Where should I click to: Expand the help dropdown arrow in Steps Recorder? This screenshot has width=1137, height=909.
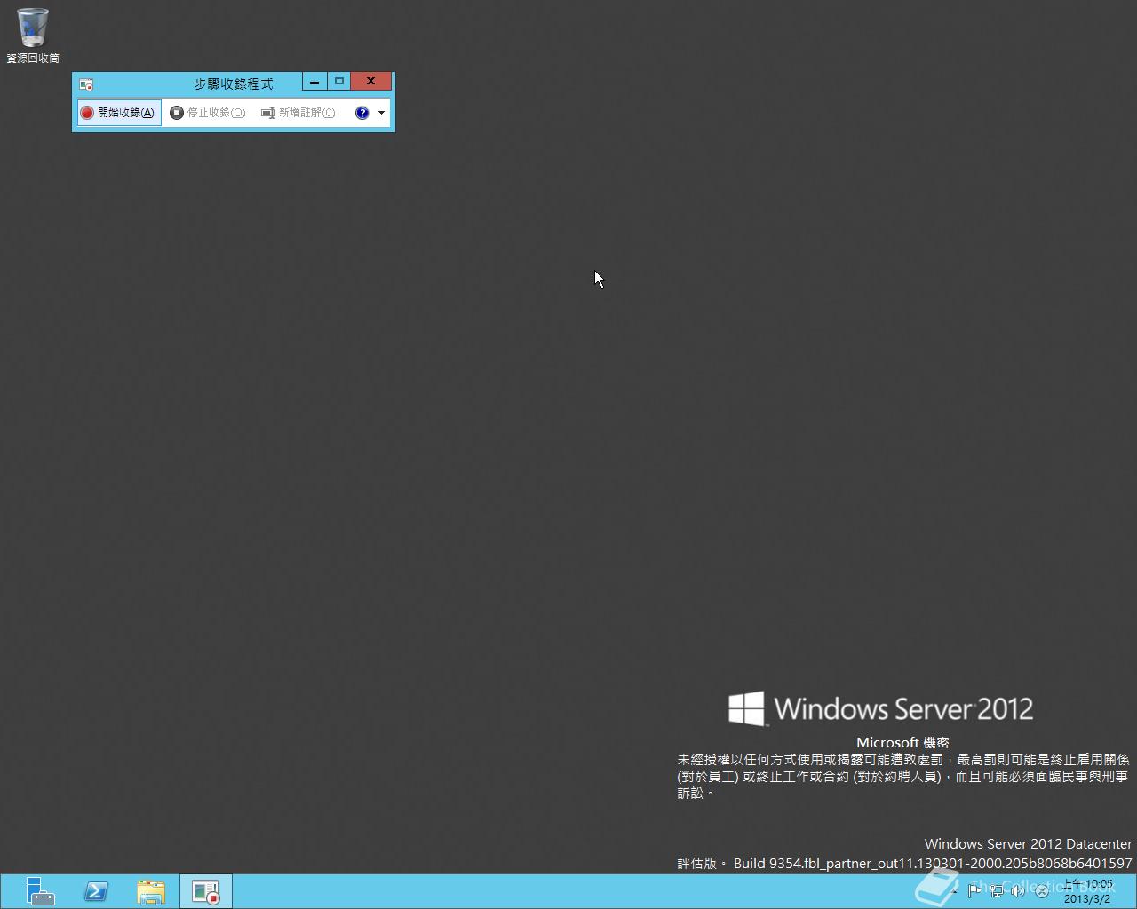382,113
